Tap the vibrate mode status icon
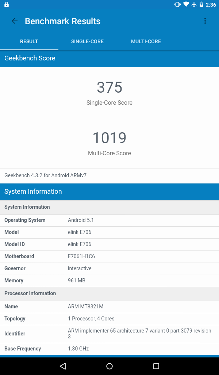219x375 pixels. click(177, 4)
